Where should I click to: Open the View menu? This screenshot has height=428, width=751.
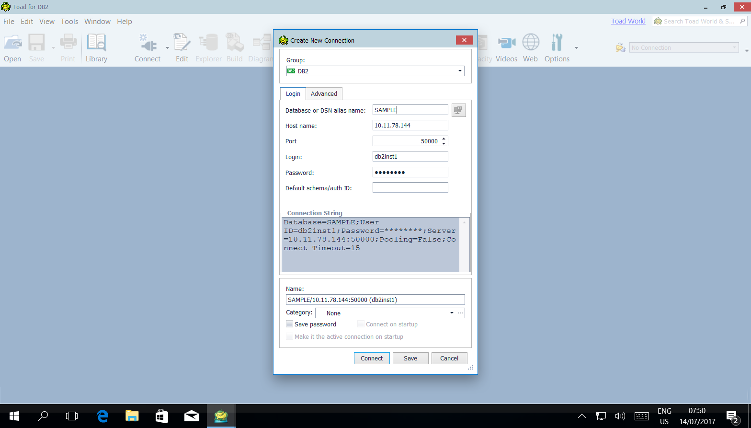[x=47, y=21]
